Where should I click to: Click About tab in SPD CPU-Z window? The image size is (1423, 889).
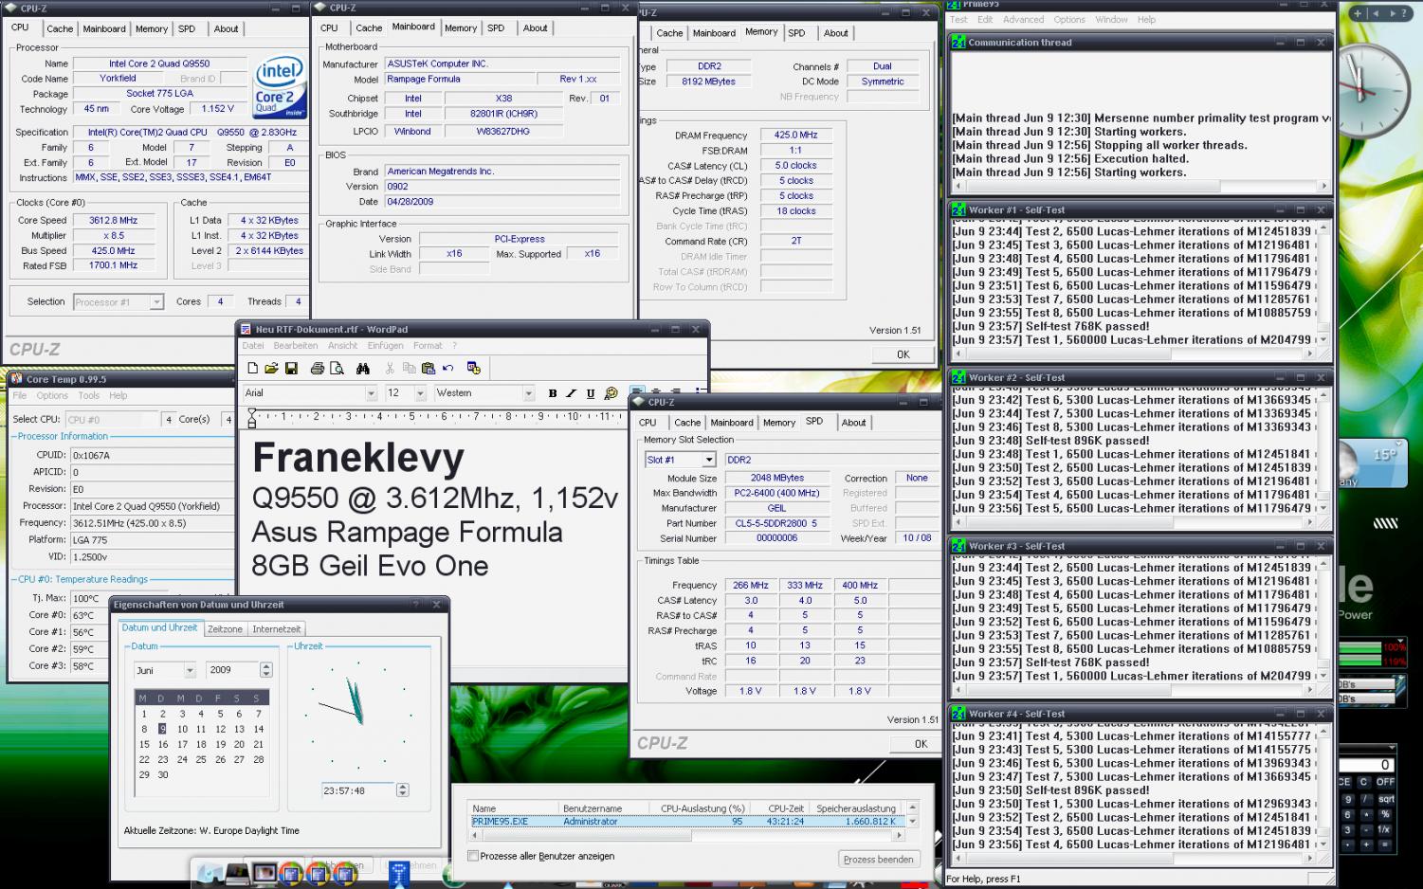(853, 422)
